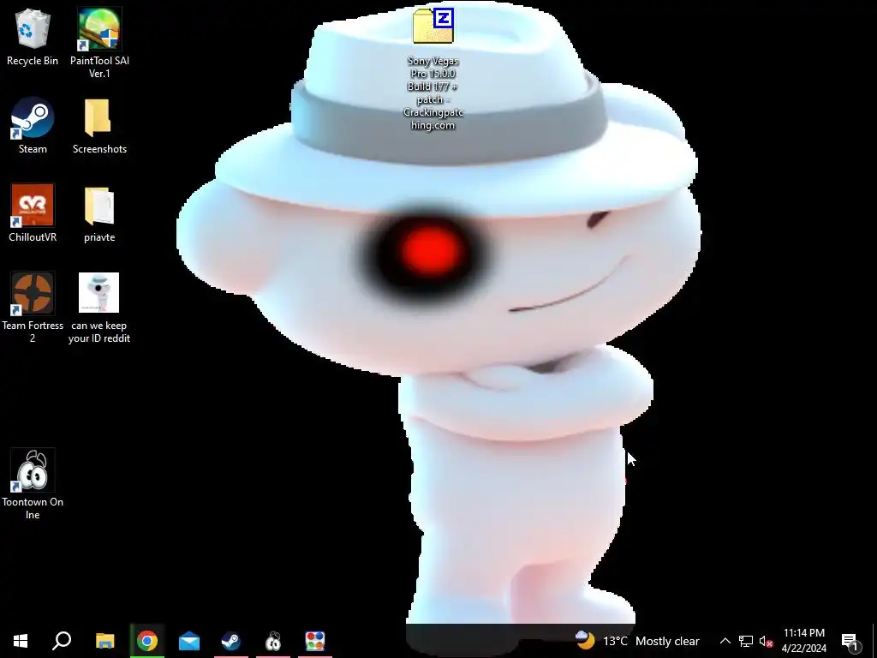877x658 pixels.
Task: Open Action Center notifications icon
Action: coord(850,641)
